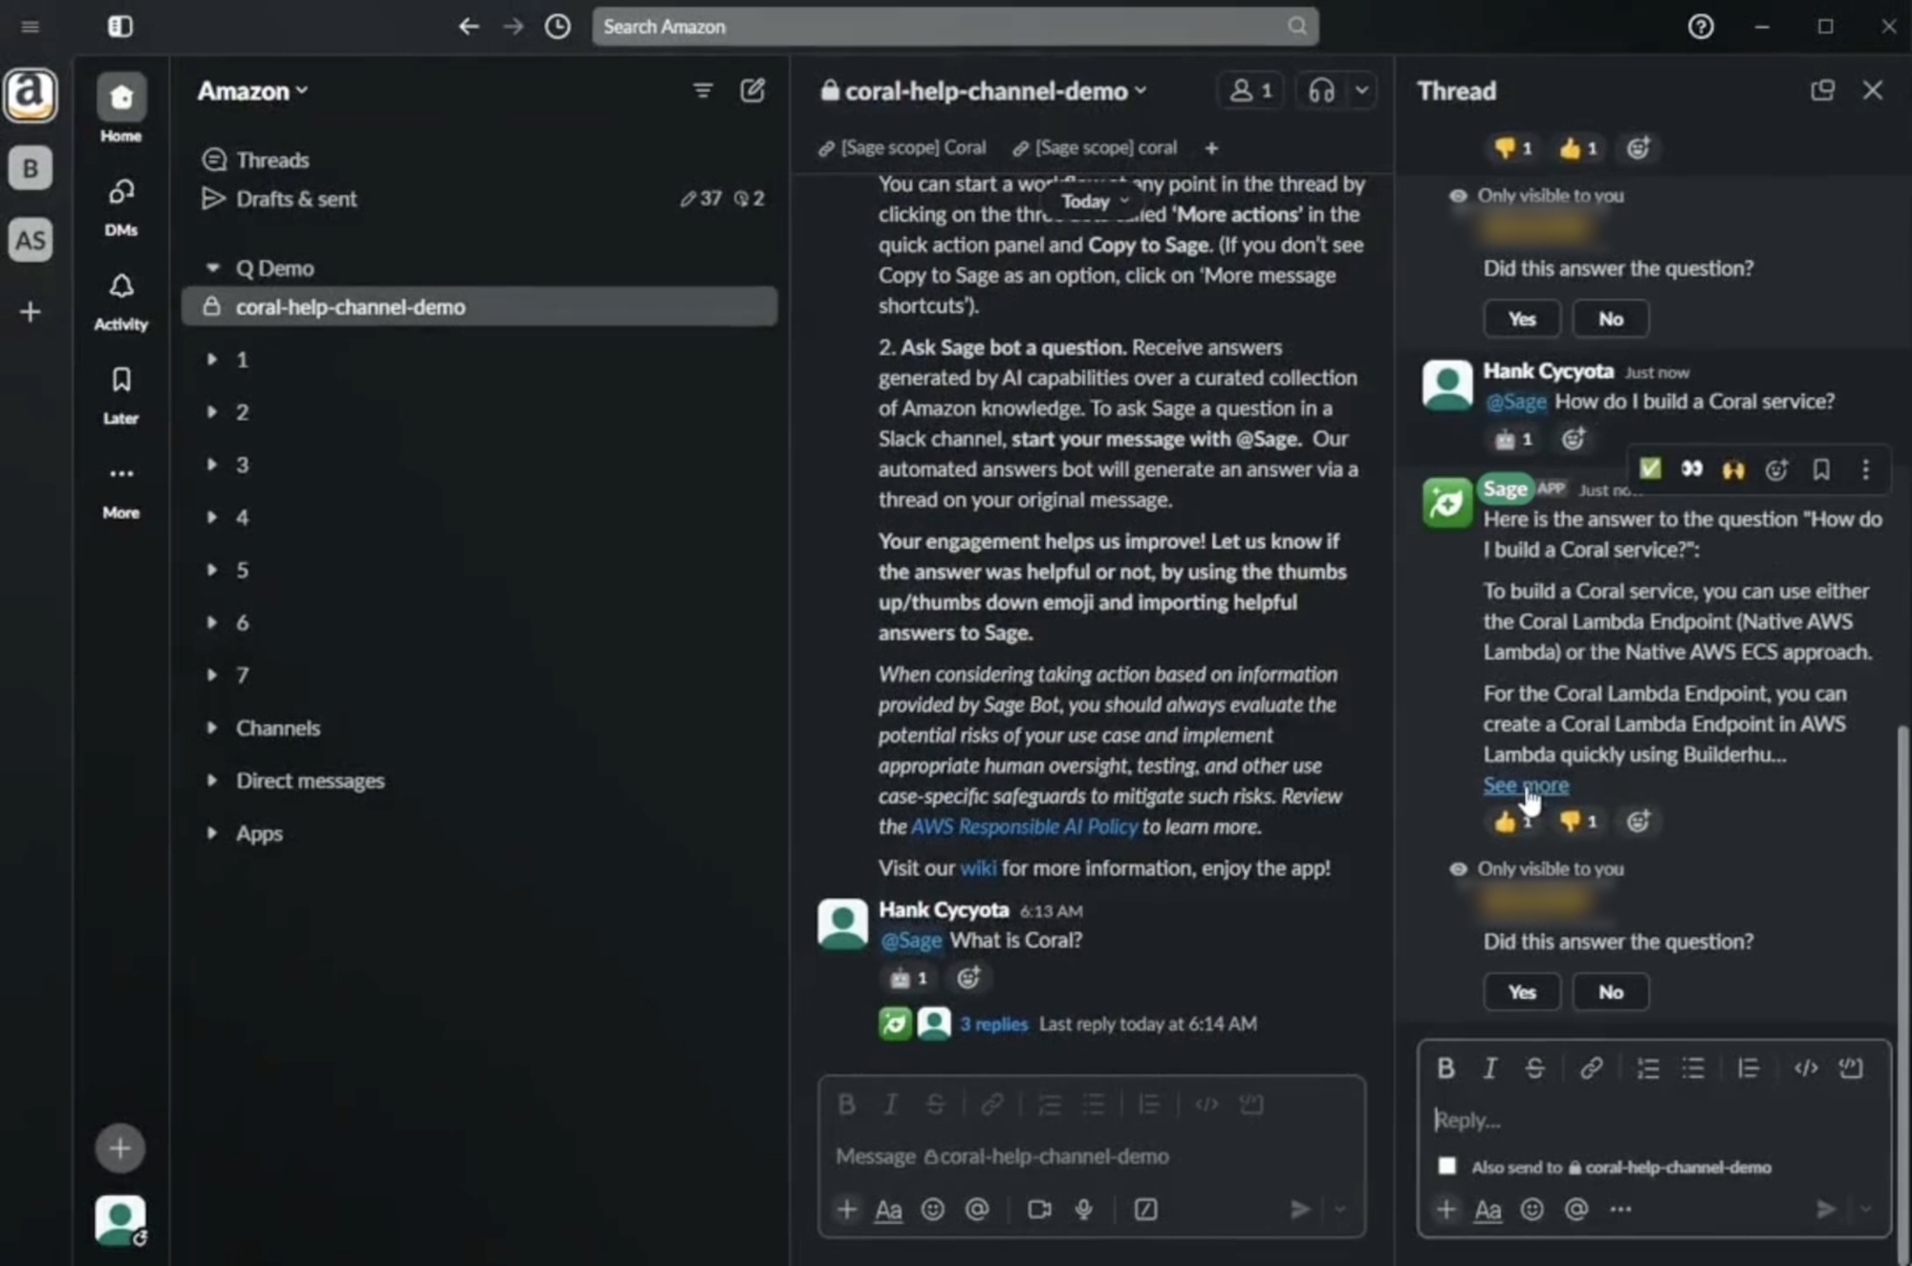Viewport: 1912px width, 1266px height.
Task: Toggle the robot reaction on What is Coral
Action: click(x=908, y=978)
